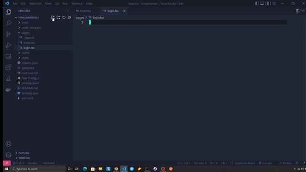The width and height of the screenshot is (306, 172).
Task: Open Source Control view
Action: click(x=8, y=34)
